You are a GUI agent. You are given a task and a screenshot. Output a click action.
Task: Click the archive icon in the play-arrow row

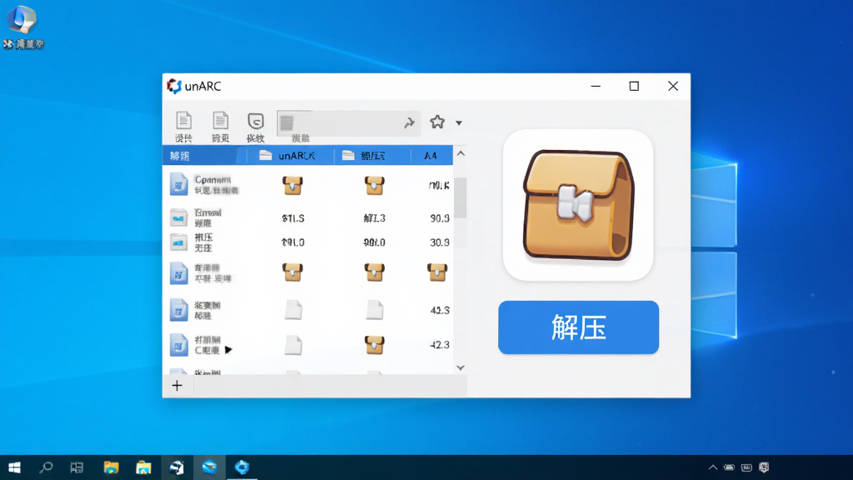pos(374,345)
